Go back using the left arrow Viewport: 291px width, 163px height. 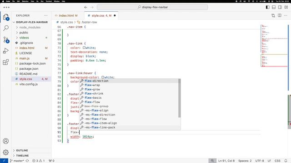point(86,7)
